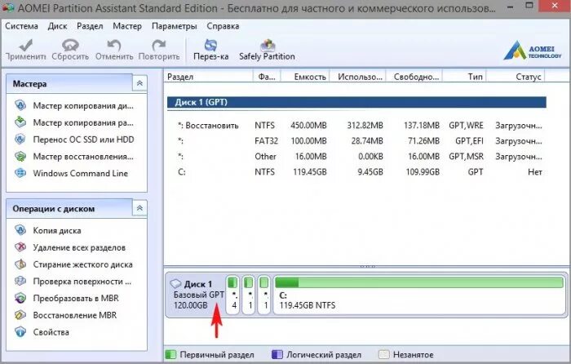Start Перенос ОС SSD или HDD

tap(74, 140)
